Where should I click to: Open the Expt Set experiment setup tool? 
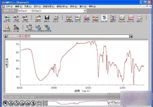tap(7, 19)
